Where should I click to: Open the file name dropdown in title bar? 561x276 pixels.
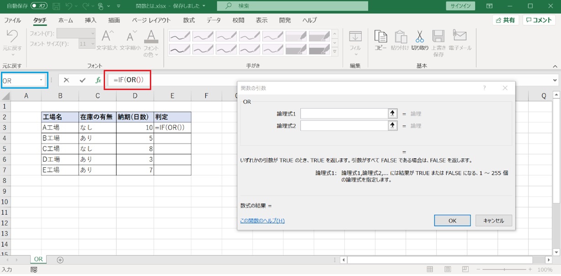[x=204, y=6]
